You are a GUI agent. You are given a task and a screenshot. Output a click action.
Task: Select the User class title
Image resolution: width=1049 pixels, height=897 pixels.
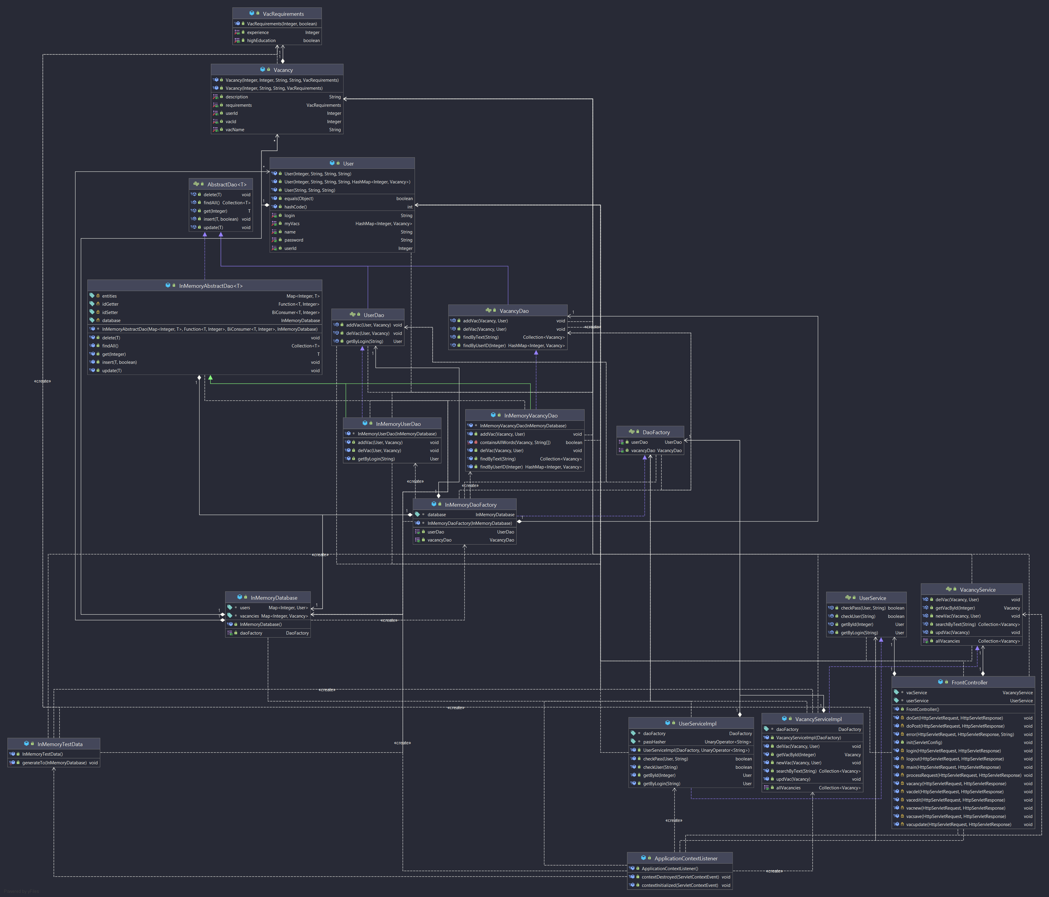coord(348,163)
